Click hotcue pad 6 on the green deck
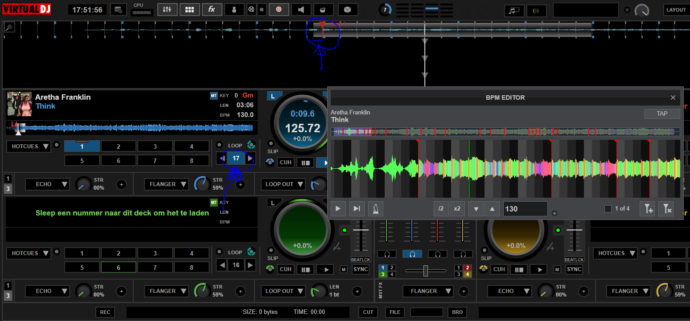690x321 pixels. point(119,267)
